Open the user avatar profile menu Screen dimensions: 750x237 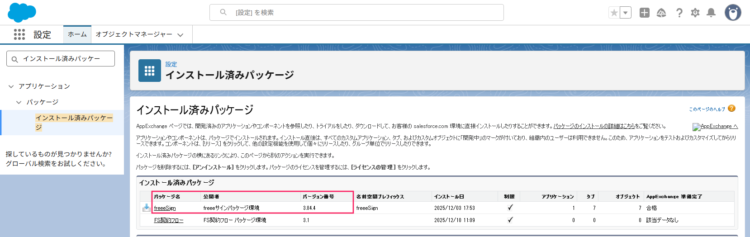point(733,13)
